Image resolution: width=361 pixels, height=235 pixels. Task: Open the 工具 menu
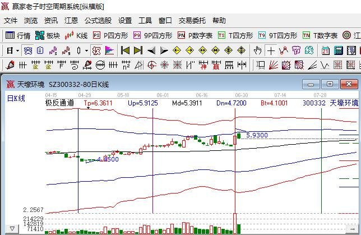pos(145,21)
